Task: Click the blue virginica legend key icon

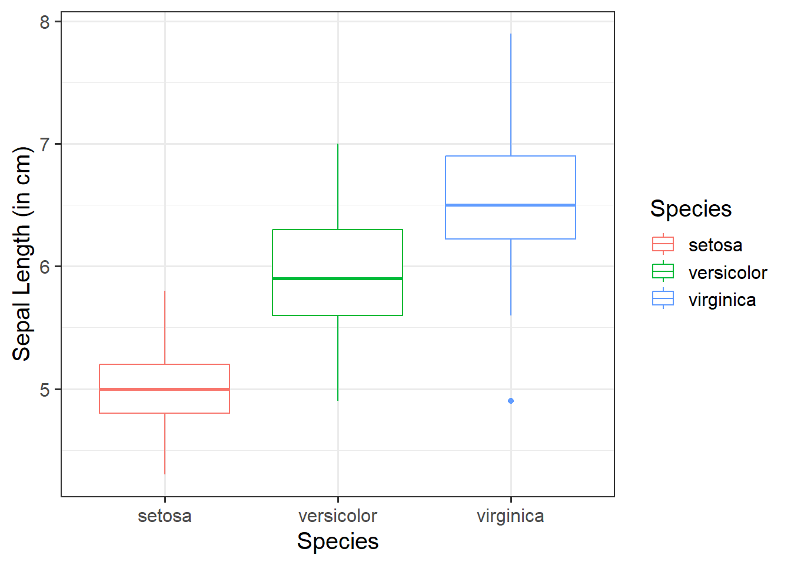Action: tap(663, 300)
